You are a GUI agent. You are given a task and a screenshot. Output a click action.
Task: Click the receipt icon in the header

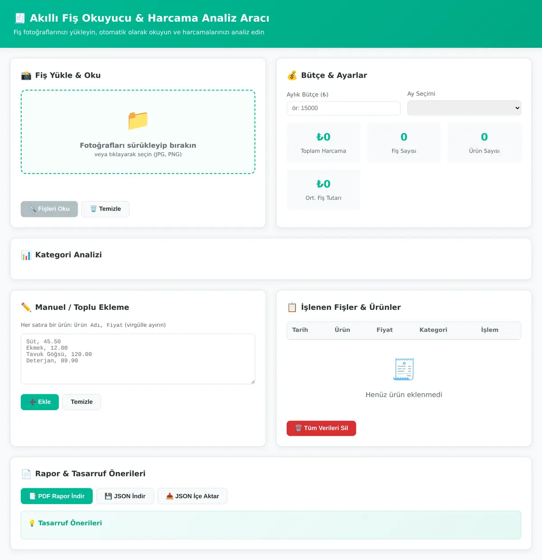pyautogui.click(x=20, y=18)
